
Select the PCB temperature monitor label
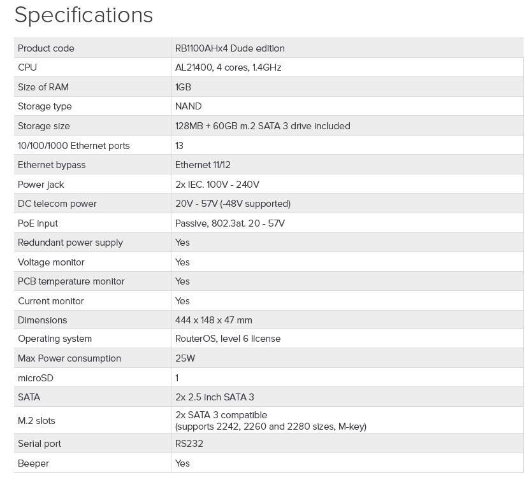pyautogui.click(x=71, y=281)
